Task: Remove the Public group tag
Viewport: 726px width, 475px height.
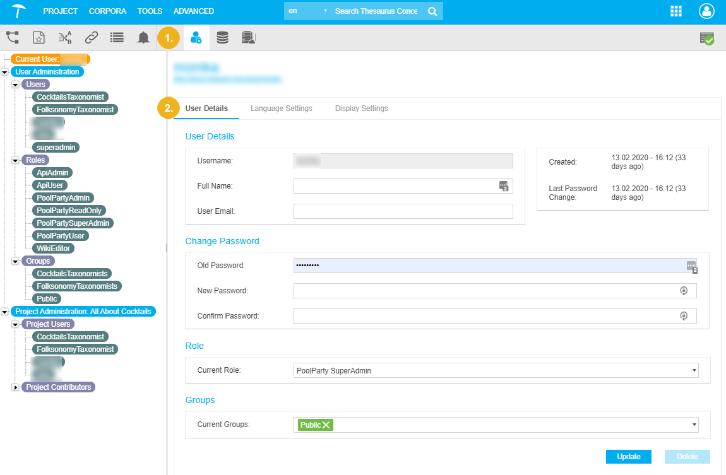Action: pos(326,425)
